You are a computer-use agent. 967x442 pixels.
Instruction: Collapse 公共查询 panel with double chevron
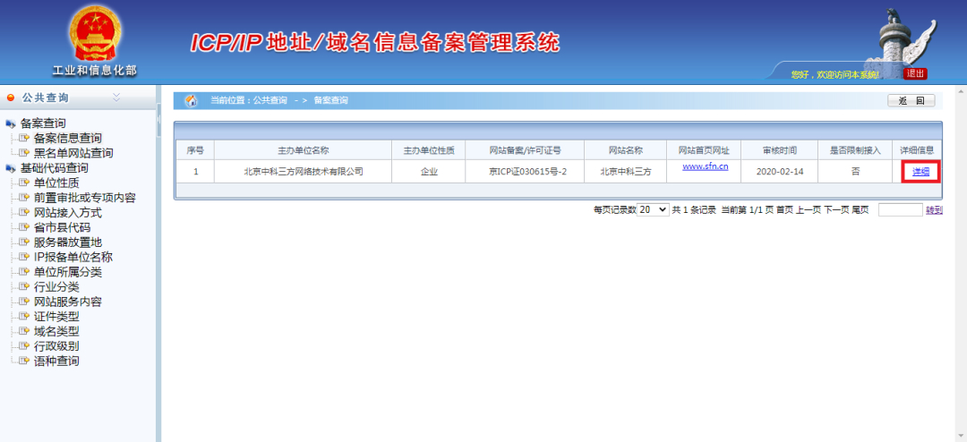point(116,98)
